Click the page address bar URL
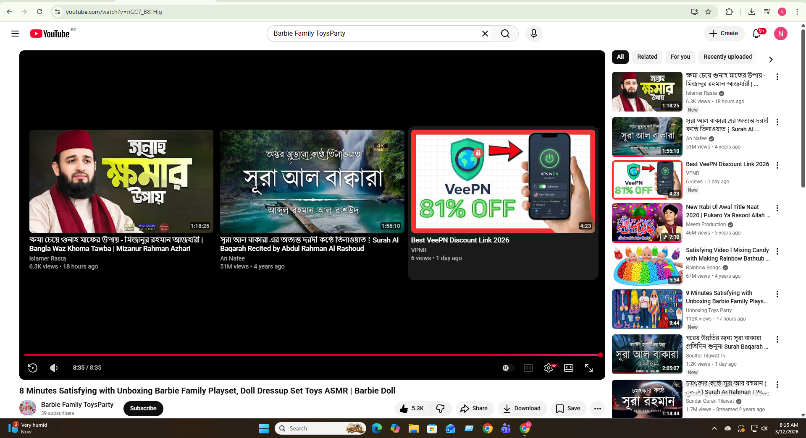Image resolution: width=806 pixels, height=438 pixels. click(x=114, y=12)
